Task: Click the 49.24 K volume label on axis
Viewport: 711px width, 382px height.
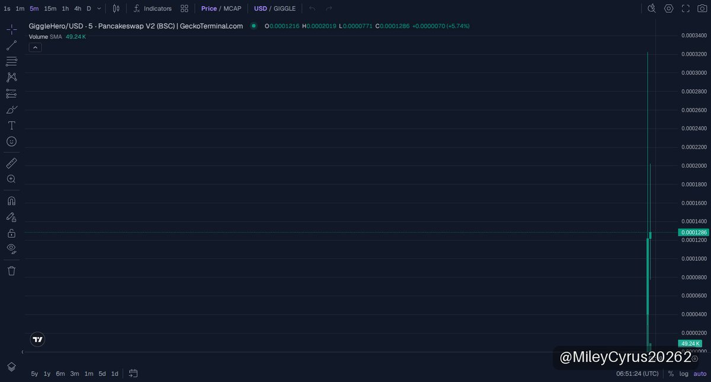Action: (x=691, y=343)
